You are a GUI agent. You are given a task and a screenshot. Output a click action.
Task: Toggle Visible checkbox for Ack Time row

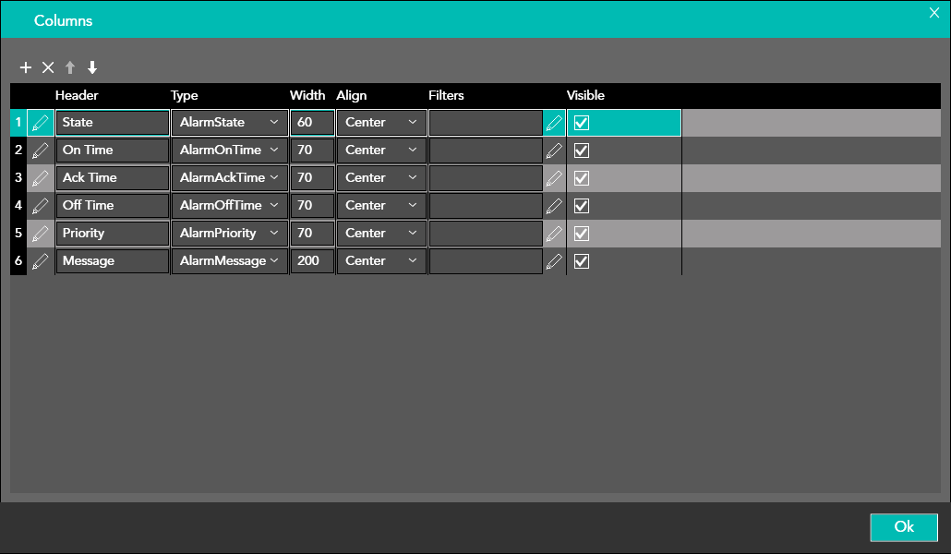click(x=582, y=178)
